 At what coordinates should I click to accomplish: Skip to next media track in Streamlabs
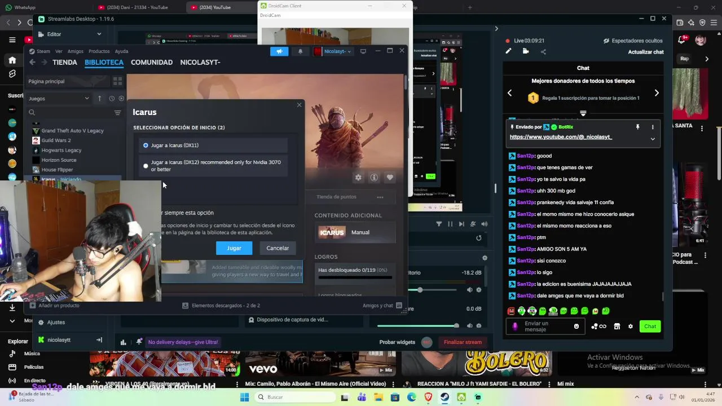(x=461, y=224)
